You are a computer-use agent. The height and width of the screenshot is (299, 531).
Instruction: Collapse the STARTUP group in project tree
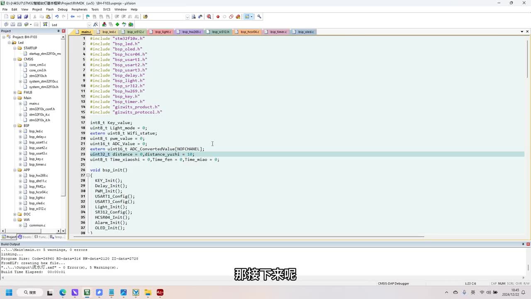point(15,48)
